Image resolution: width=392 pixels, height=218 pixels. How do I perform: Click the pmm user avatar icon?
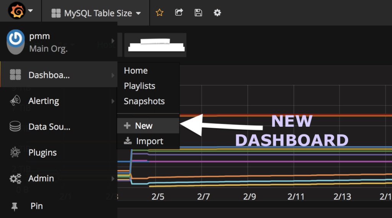pos(16,42)
